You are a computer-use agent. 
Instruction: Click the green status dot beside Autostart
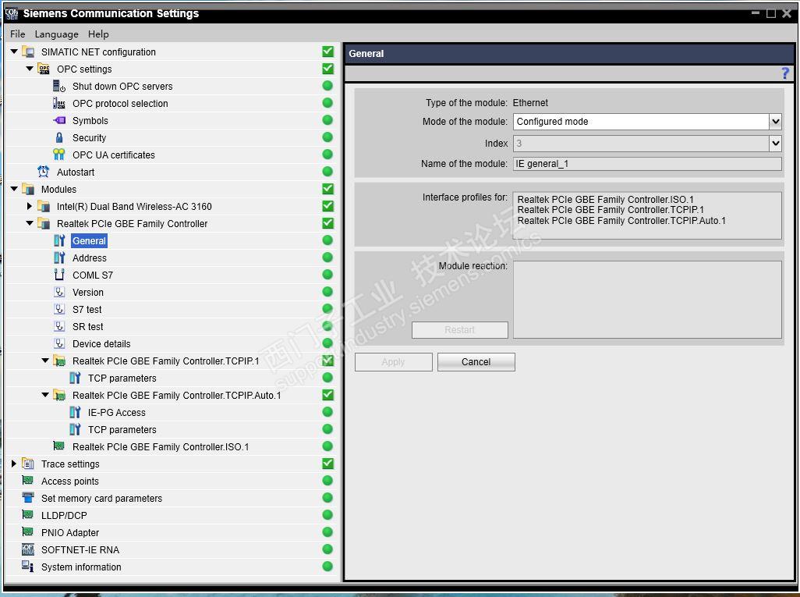click(x=327, y=172)
